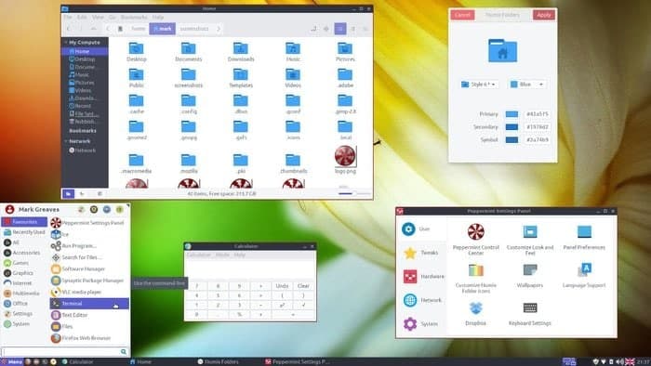Open the Dropbox settings icon
651x366 pixels.
pos(475,308)
